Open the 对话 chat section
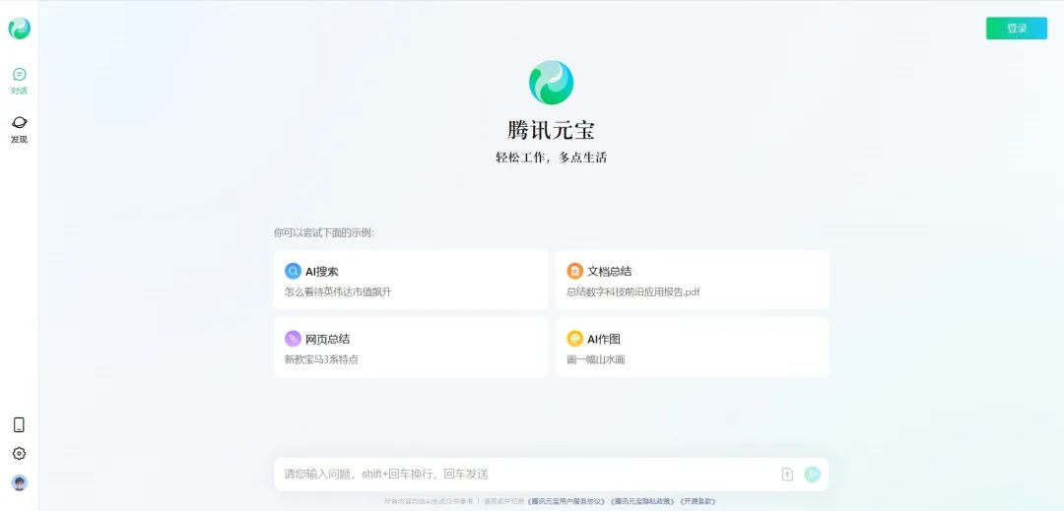Image resolution: width=1064 pixels, height=511 pixels. [19, 82]
